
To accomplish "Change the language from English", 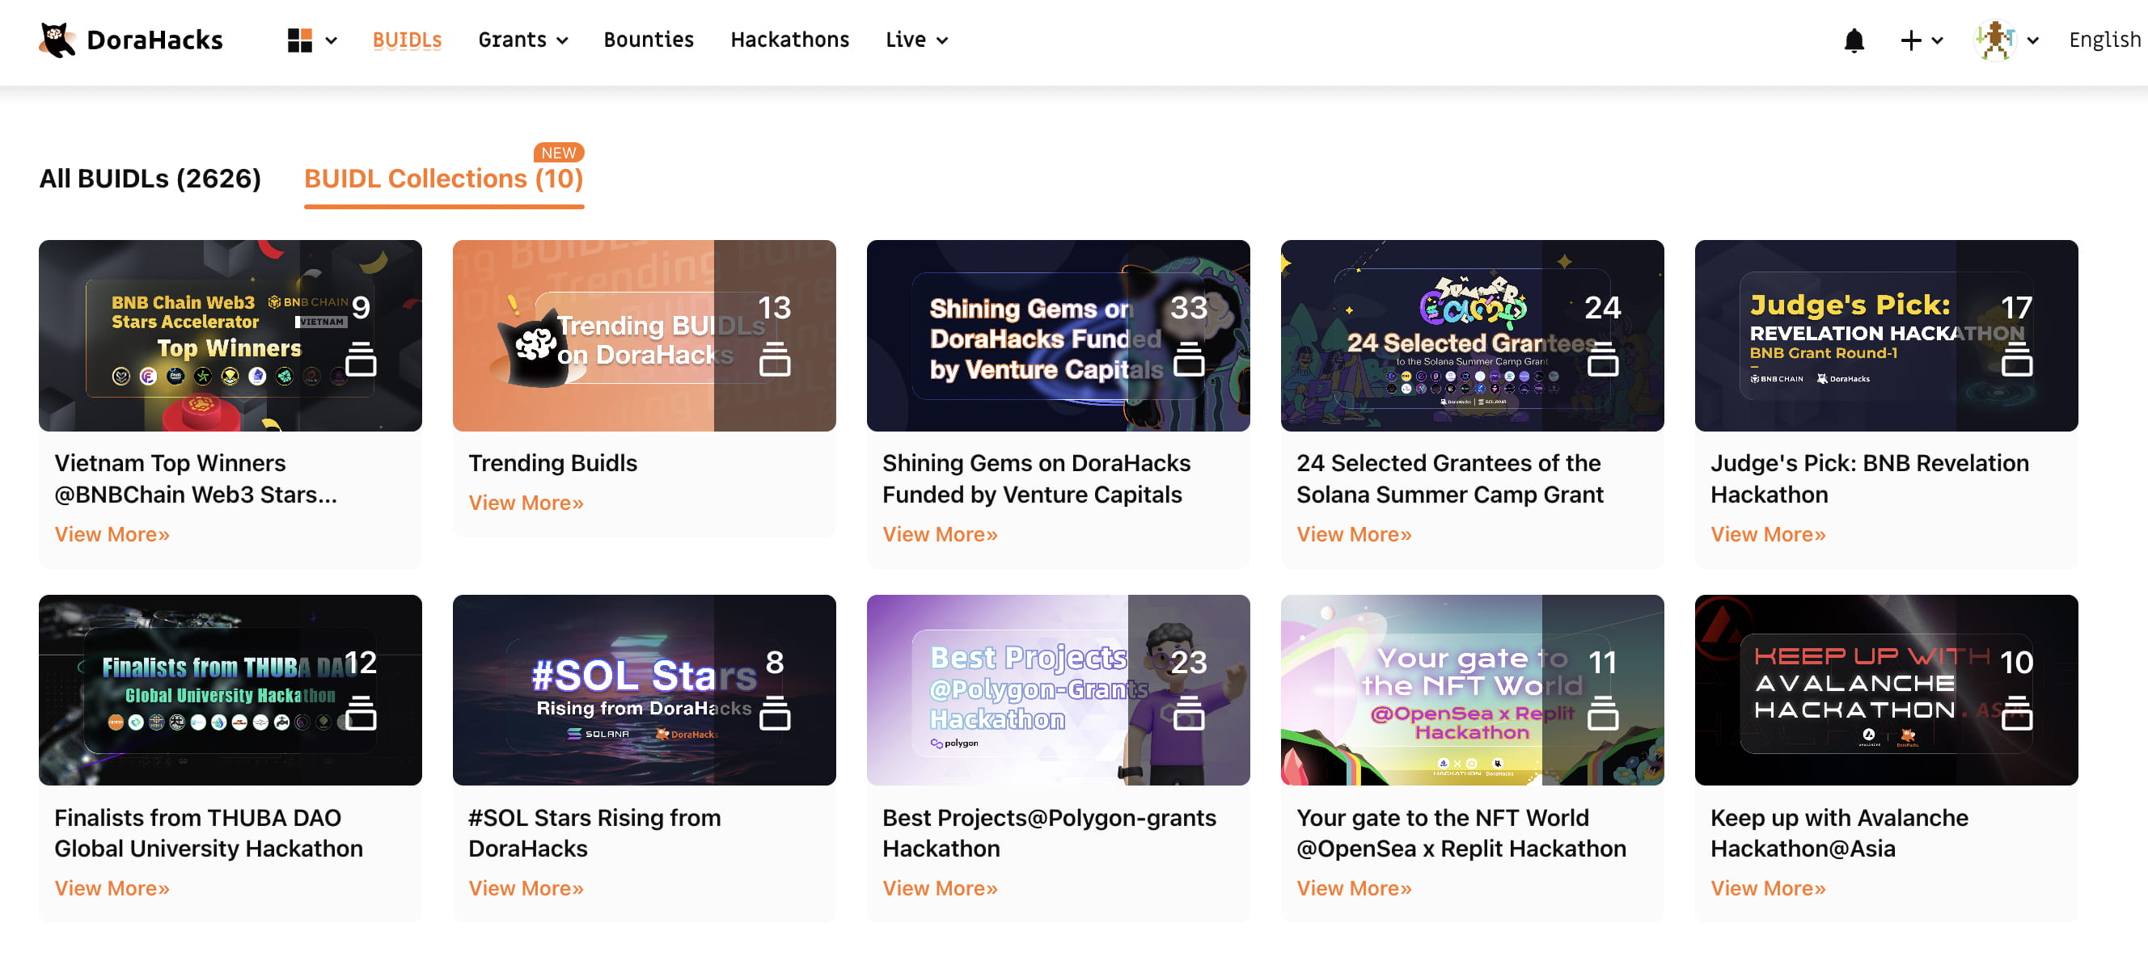I will tap(2104, 39).
